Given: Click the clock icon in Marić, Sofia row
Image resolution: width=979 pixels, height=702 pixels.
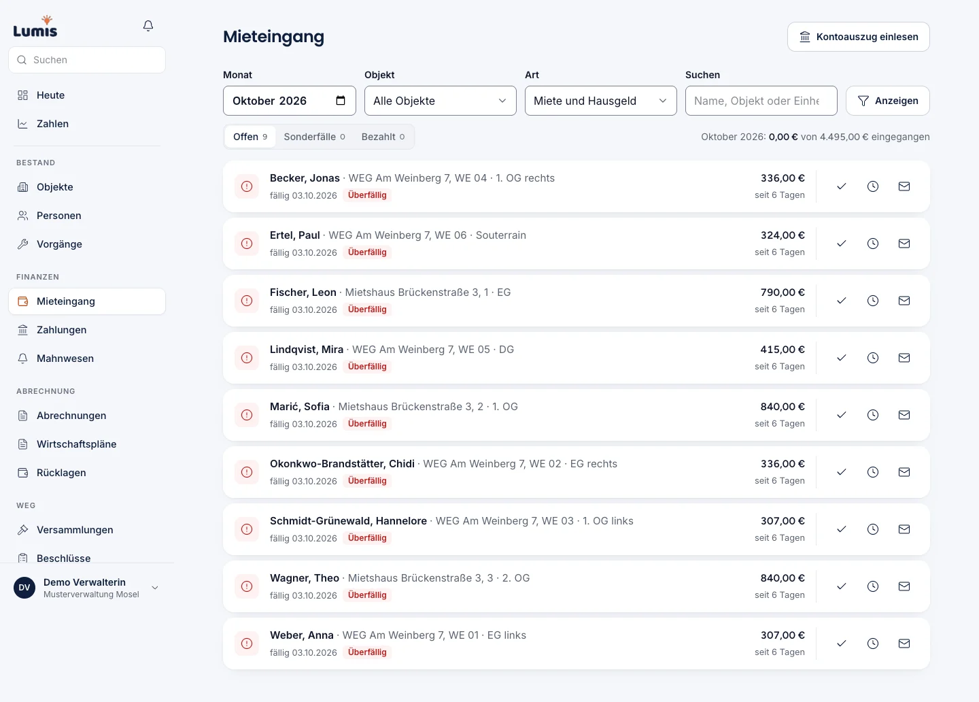Looking at the screenshot, I should (873, 415).
